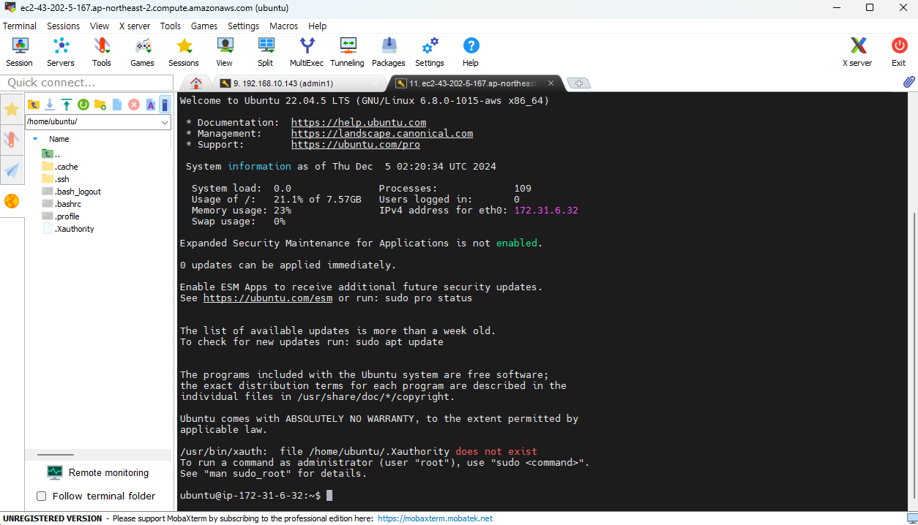Open the Sftp globe sidebar tab
Screen dimensions: 918x525
(12, 201)
